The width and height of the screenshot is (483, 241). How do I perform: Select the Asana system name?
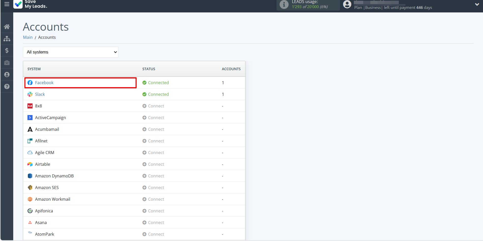[x=41, y=223]
